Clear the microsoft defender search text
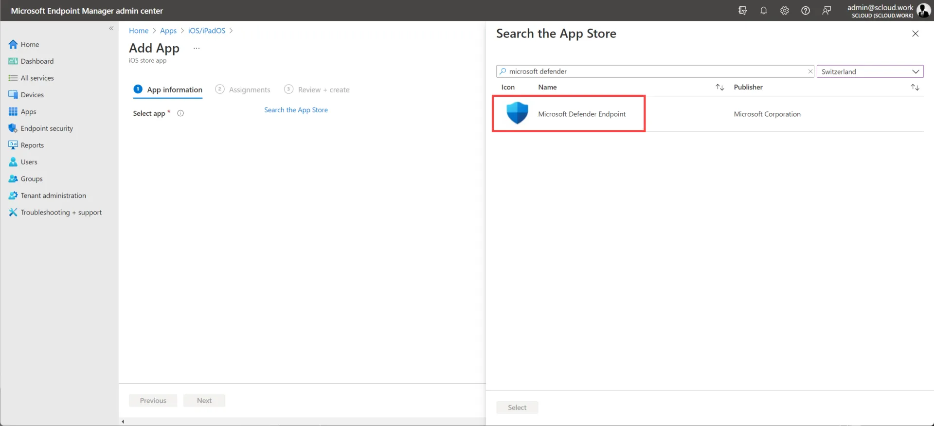This screenshot has width=934, height=426. pyautogui.click(x=810, y=71)
